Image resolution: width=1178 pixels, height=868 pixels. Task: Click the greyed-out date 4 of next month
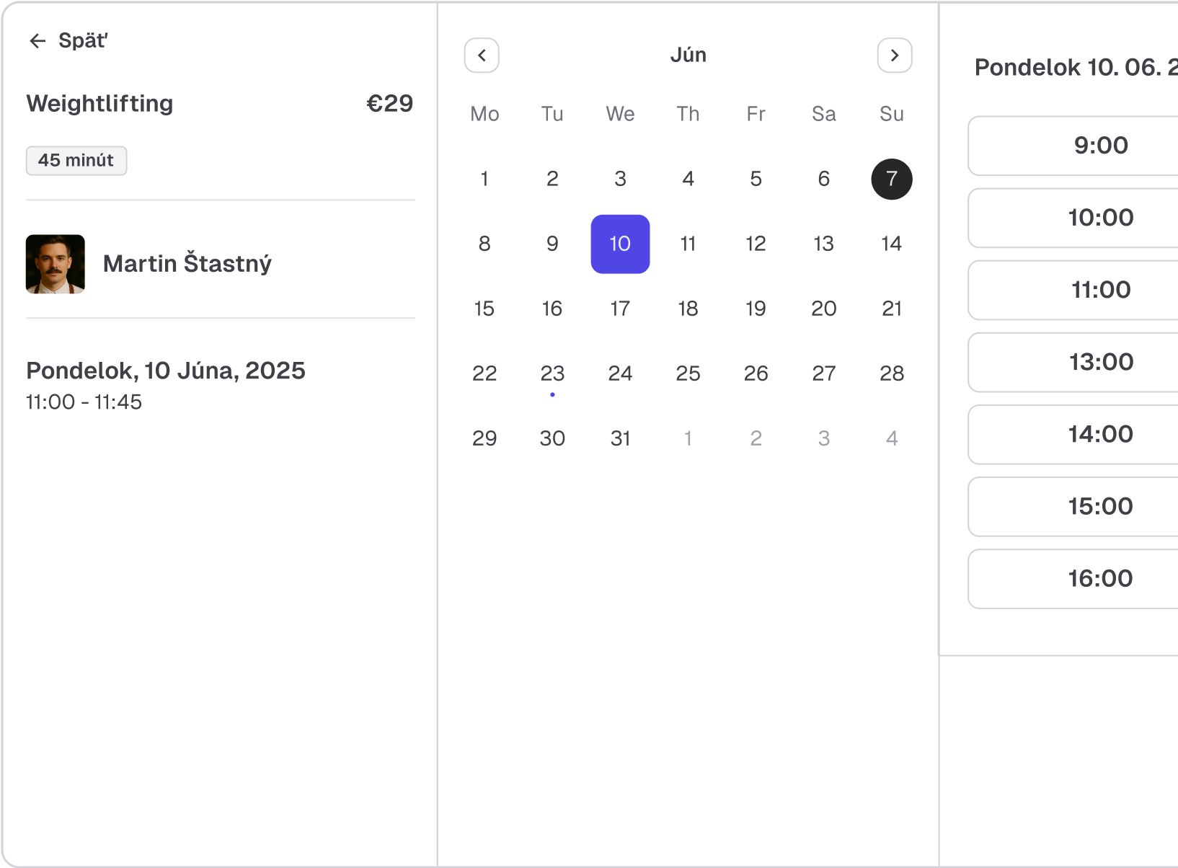[x=891, y=438]
